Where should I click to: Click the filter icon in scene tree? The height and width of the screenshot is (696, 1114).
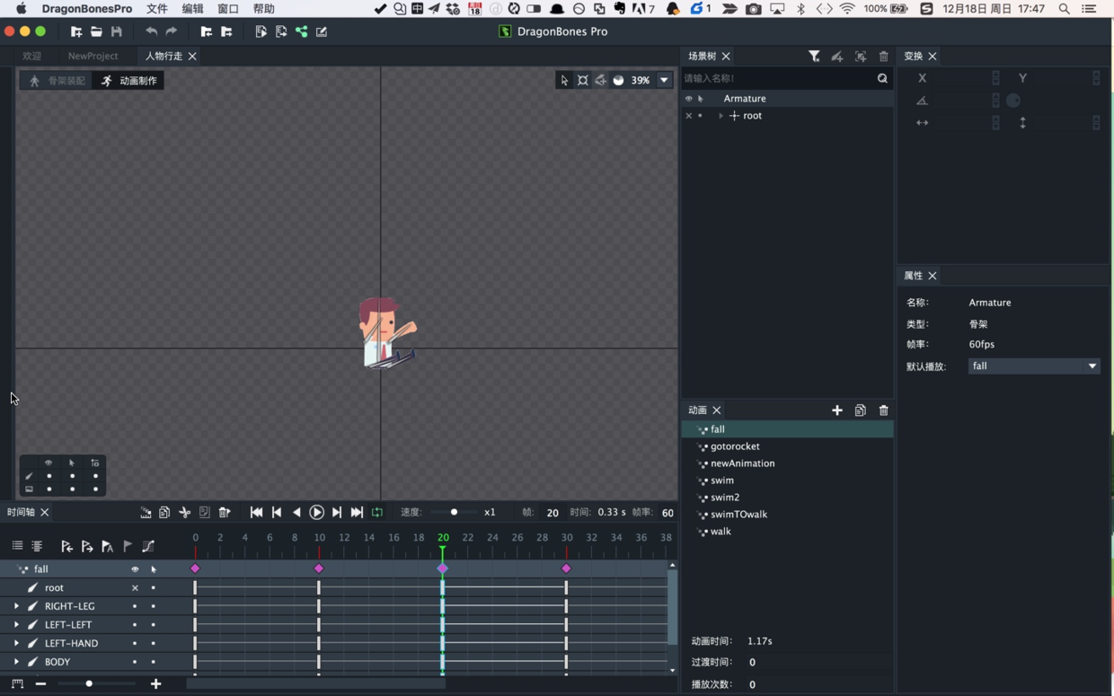click(x=814, y=57)
